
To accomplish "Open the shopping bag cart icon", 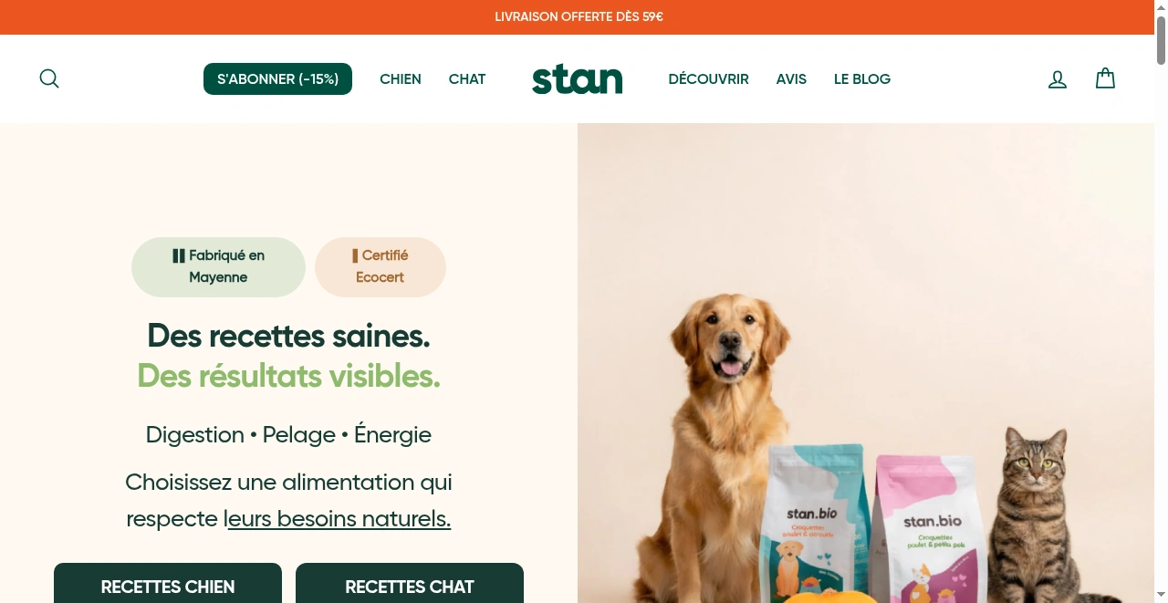I will coord(1105,78).
